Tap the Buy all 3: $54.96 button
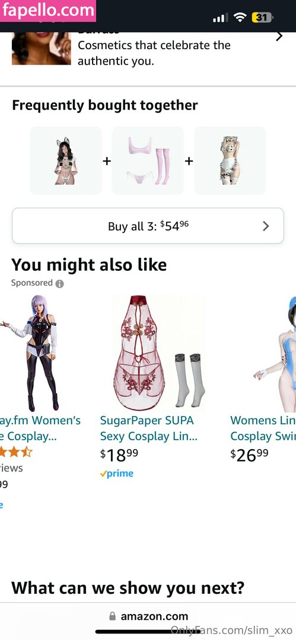 tap(148, 226)
